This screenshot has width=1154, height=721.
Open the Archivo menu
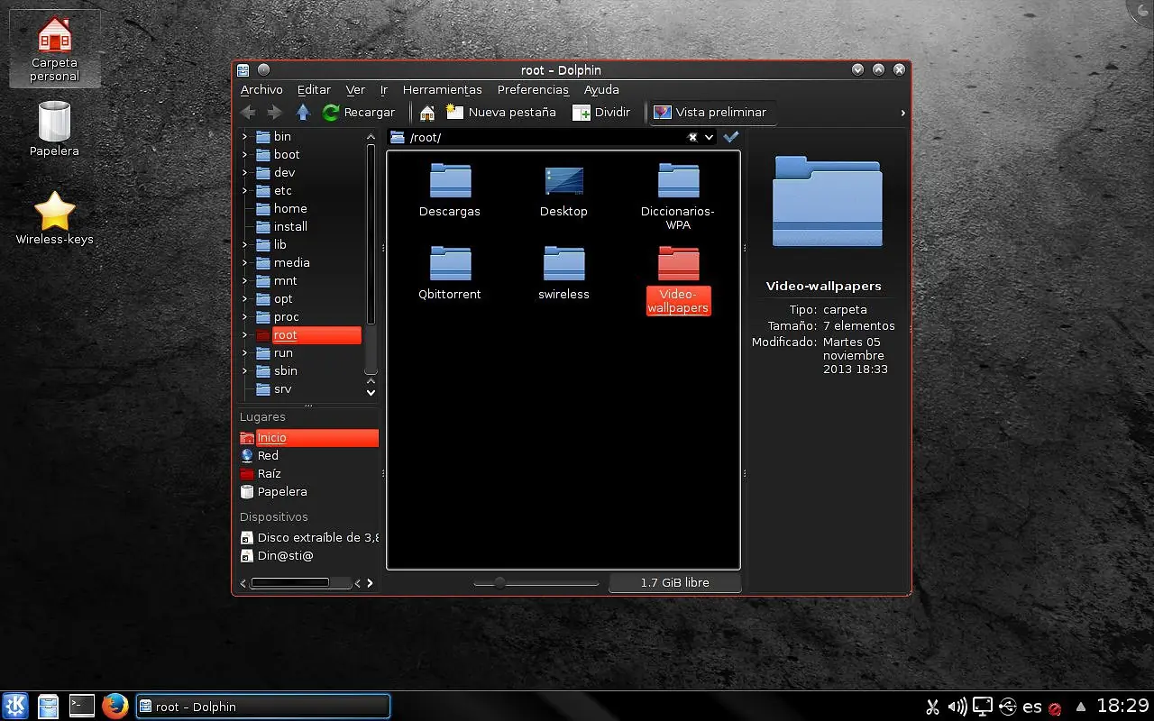click(x=261, y=90)
